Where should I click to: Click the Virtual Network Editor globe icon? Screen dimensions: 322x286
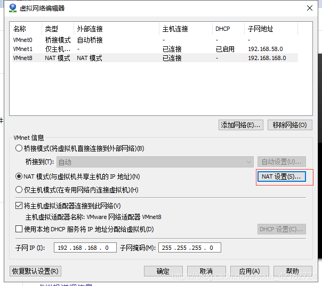[13, 8]
